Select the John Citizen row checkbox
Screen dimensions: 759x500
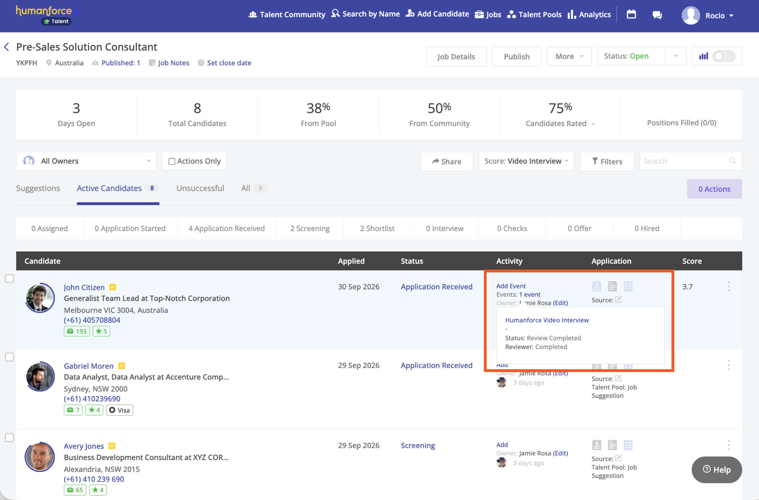[x=10, y=279]
